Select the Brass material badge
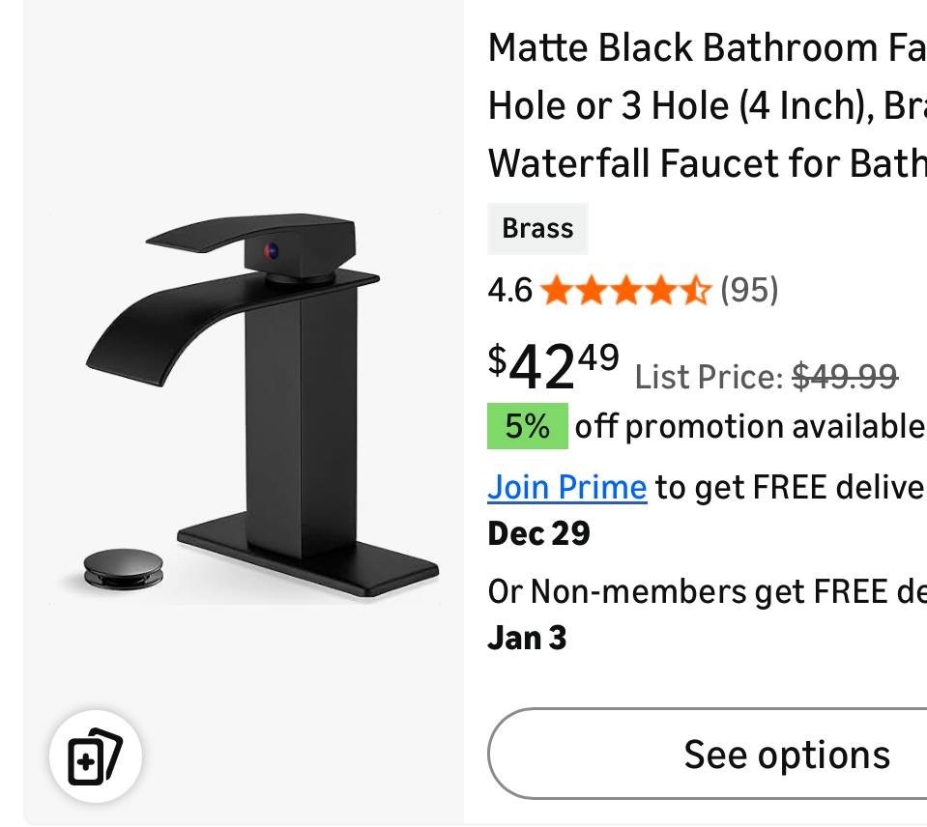This screenshot has width=927, height=827. tap(537, 229)
